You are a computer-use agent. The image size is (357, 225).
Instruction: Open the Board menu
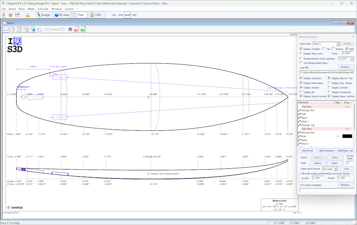pos(12,9)
